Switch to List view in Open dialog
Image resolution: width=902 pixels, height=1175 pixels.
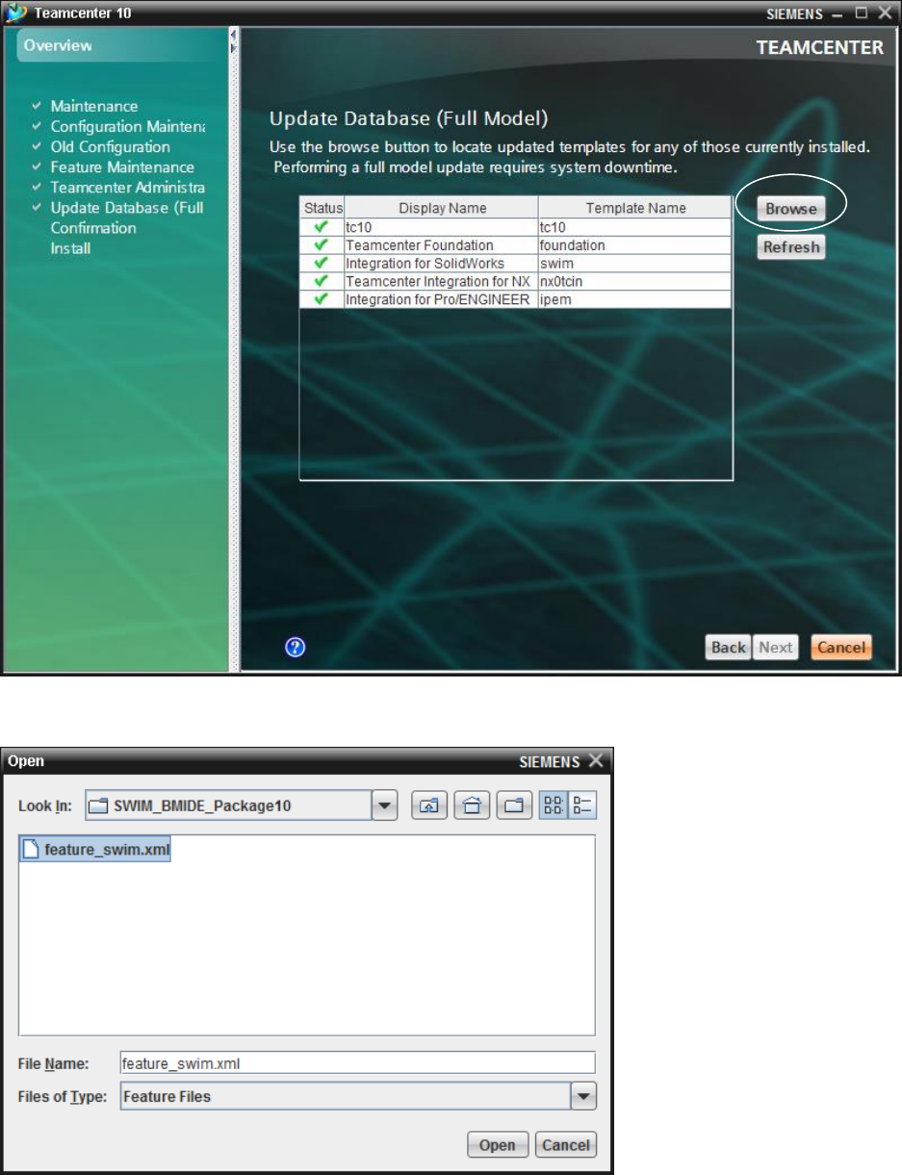(554, 806)
